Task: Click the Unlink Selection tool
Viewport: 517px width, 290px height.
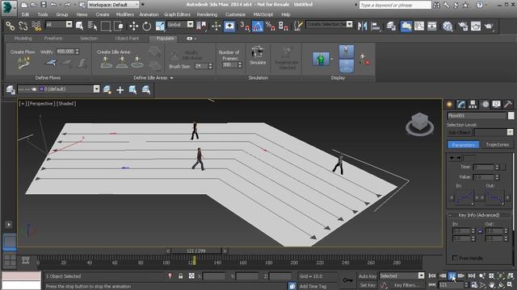Action: [x=23, y=26]
